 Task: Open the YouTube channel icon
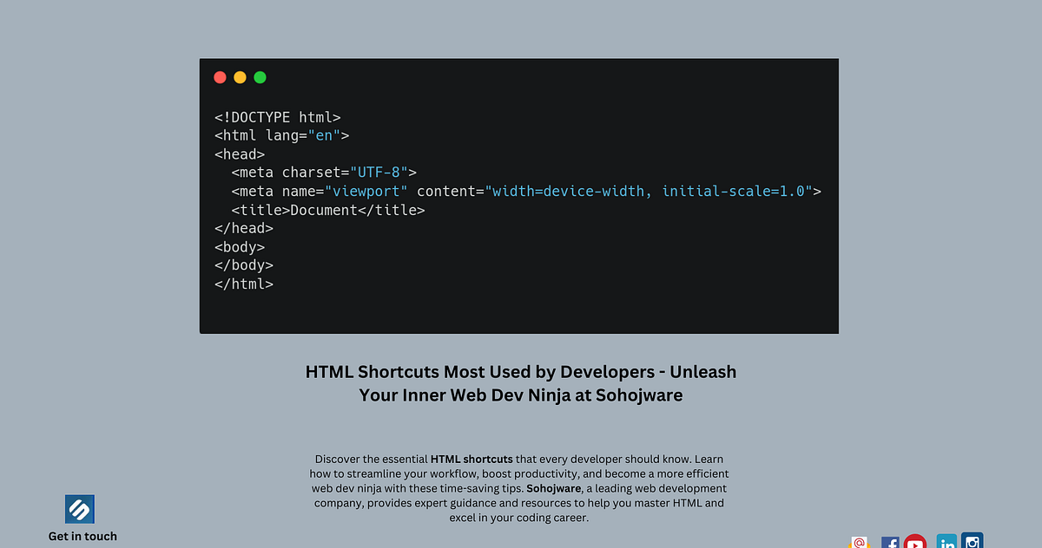click(915, 543)
